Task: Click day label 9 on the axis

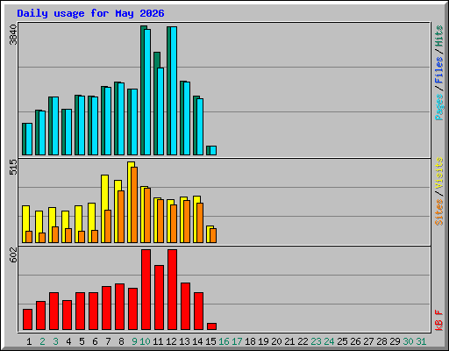Action: point(134,341)
